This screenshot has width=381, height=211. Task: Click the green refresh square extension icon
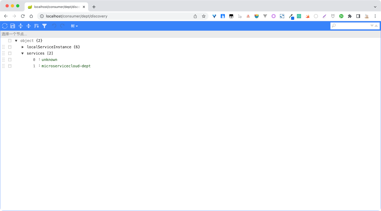299,16
